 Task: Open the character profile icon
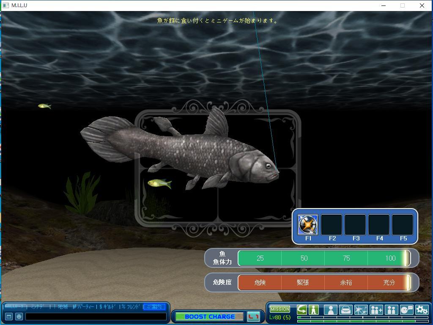pos(330,310)
